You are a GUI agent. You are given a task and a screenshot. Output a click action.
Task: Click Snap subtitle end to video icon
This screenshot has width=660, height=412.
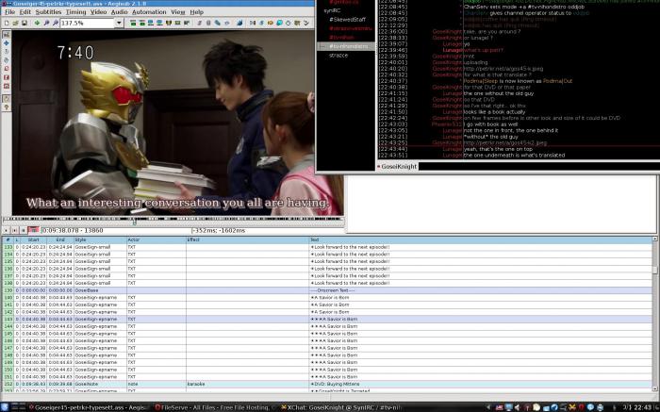point(159,23)
